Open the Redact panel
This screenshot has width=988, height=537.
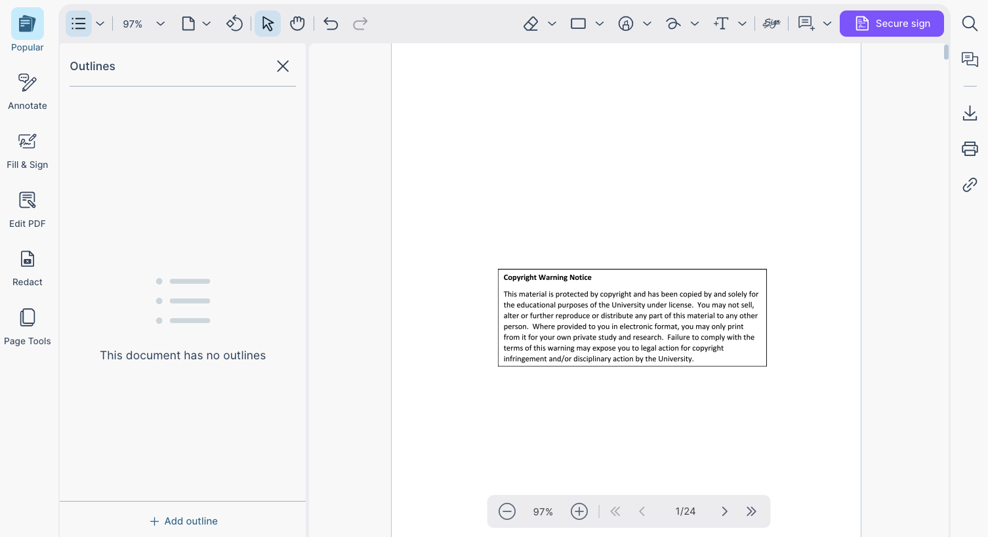tap(27, 268)
